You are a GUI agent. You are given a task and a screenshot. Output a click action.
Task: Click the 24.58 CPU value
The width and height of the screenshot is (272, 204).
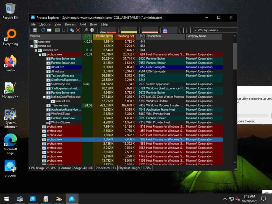click(x=88, y=105)
